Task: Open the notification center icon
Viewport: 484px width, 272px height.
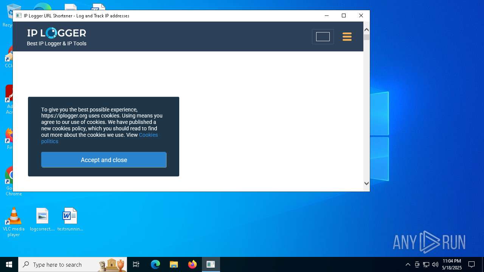Action: [x=472, y=264]
